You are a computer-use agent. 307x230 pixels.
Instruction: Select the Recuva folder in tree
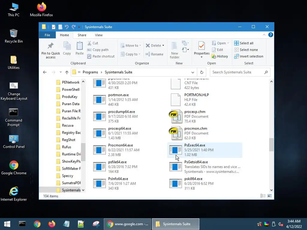coord(68,125)
